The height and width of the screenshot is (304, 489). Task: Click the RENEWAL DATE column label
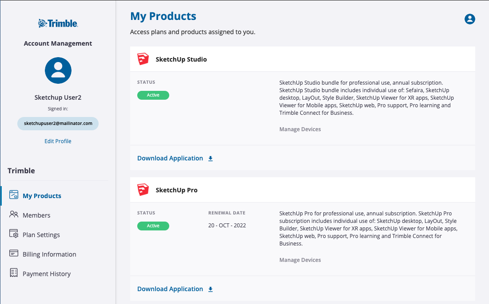pyautogui.click(x=227, y=213)
